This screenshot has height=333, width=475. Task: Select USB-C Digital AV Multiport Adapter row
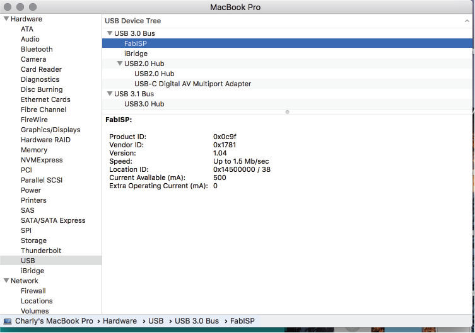287,84
